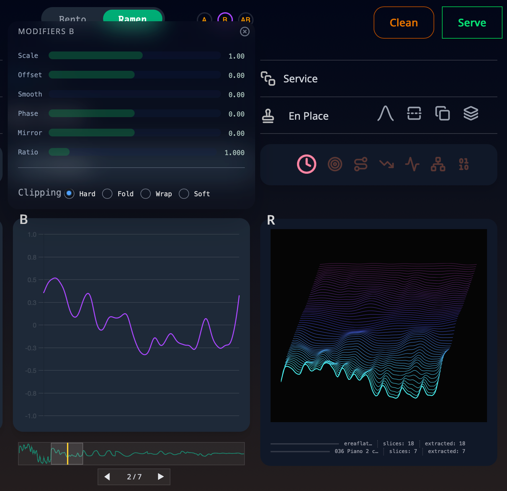The width and height of the screenshot is (507, 491).
Task: Click the stacked layers icon
Action: click(471, 113)
